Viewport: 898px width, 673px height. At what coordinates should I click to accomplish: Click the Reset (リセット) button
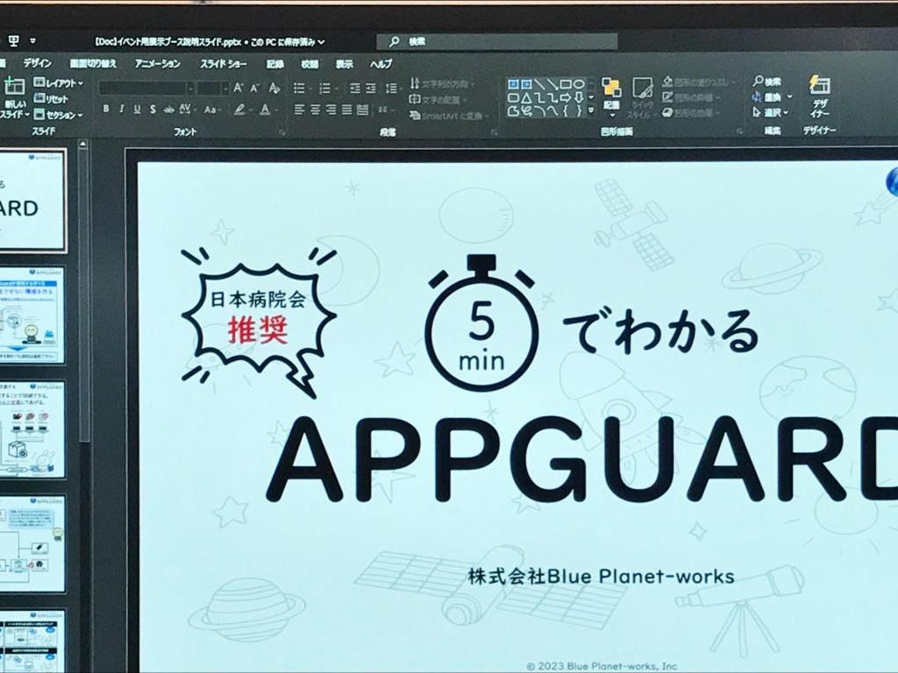point(51,99)
